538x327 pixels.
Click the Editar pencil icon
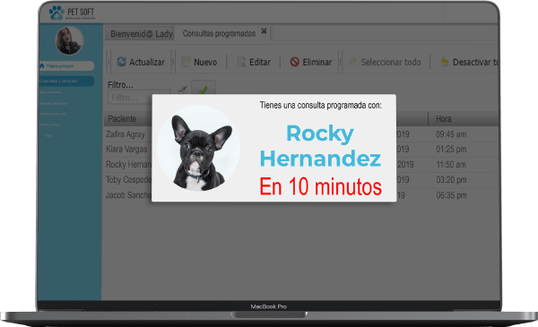point(241,62)
